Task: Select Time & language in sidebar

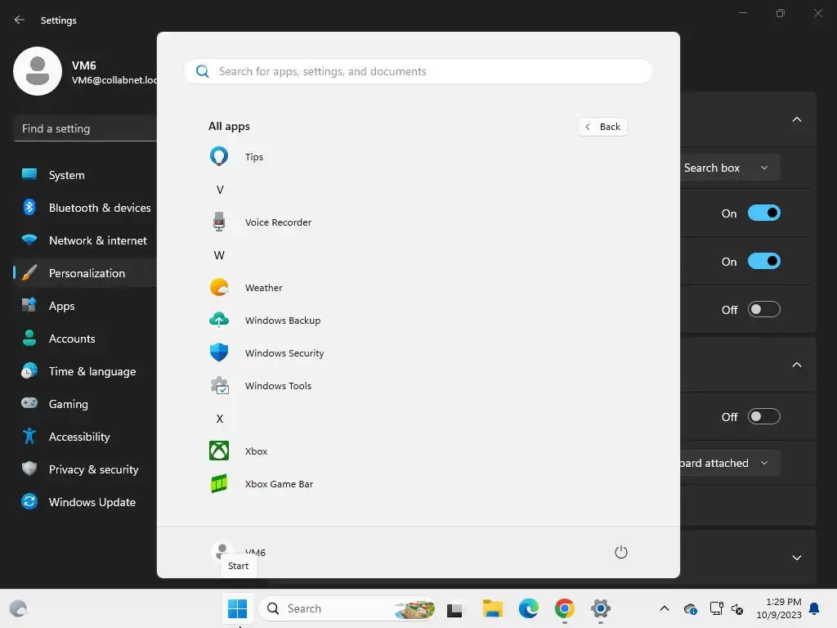Action: coord(85,371)
